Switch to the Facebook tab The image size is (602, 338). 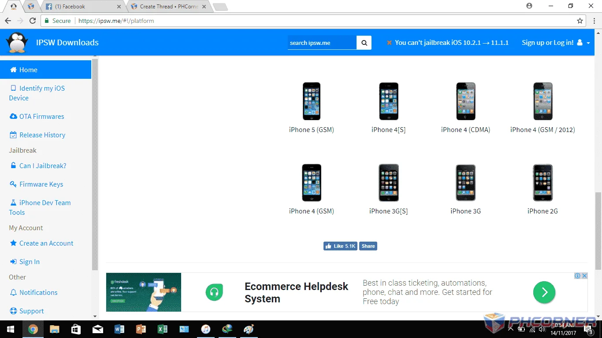point(84,7)
